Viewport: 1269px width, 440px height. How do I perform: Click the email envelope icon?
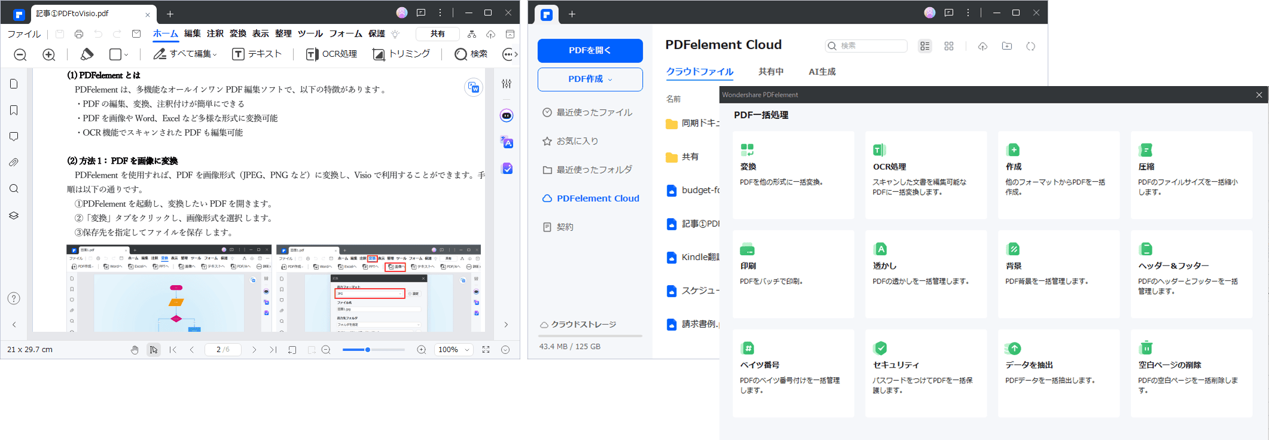click(x=136, y=34)
